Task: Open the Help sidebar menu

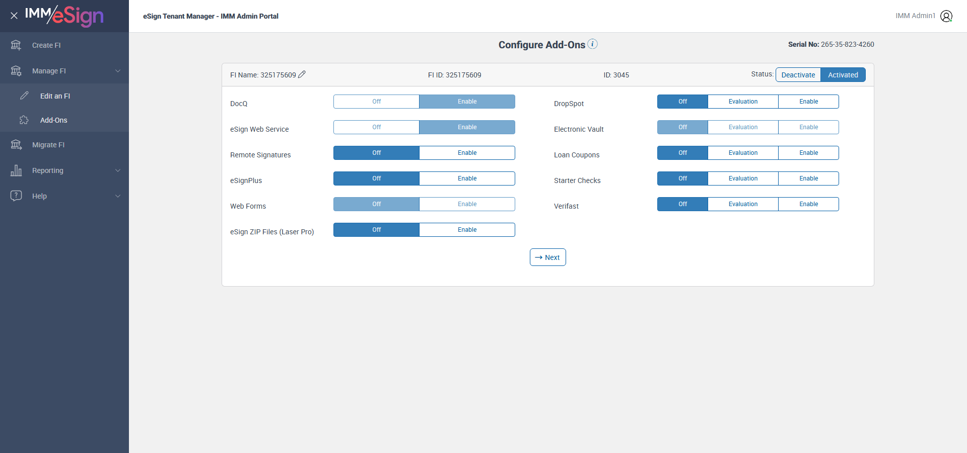Action: tap(64, 196)
